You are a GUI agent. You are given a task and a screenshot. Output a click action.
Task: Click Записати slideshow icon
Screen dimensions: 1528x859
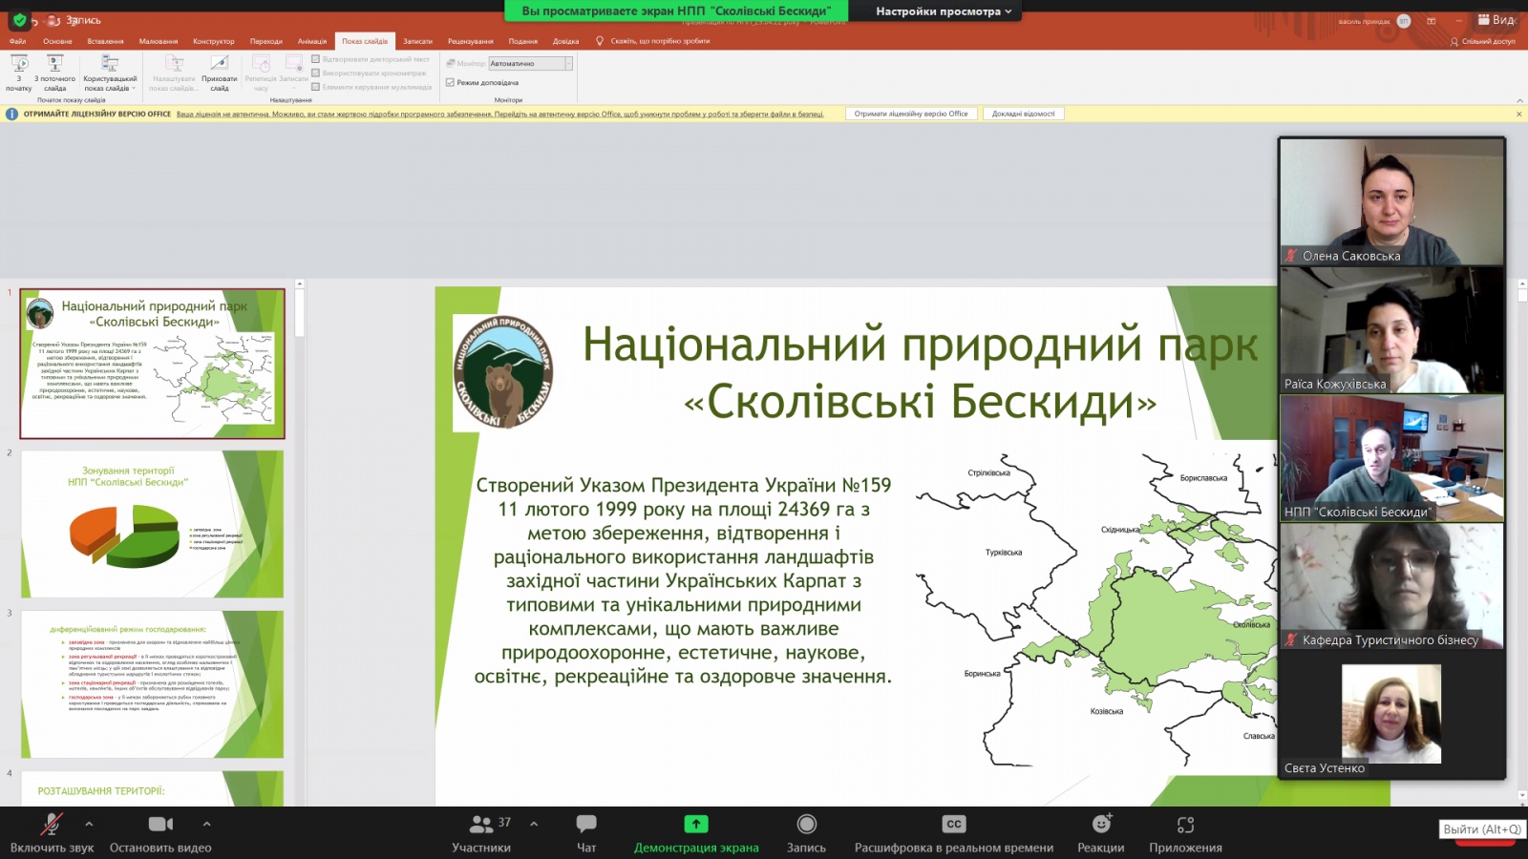coord(294,73)
